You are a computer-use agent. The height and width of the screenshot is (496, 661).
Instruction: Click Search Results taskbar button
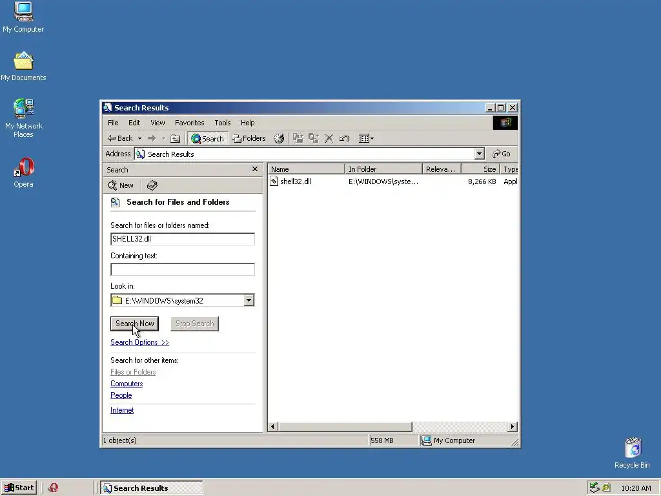tap(151, 488)
